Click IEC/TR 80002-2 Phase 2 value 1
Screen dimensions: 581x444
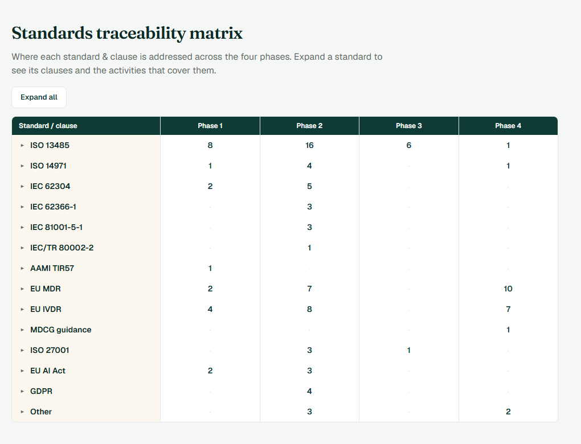pyautogui.click(x=309, y=248)
